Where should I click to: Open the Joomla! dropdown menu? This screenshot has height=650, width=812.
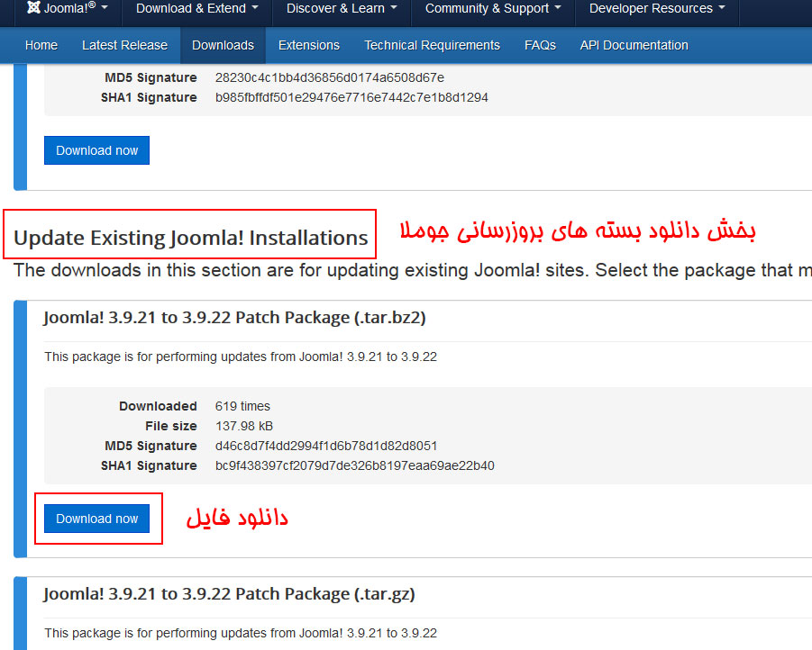pyautogui.click(x=68, y=8)
